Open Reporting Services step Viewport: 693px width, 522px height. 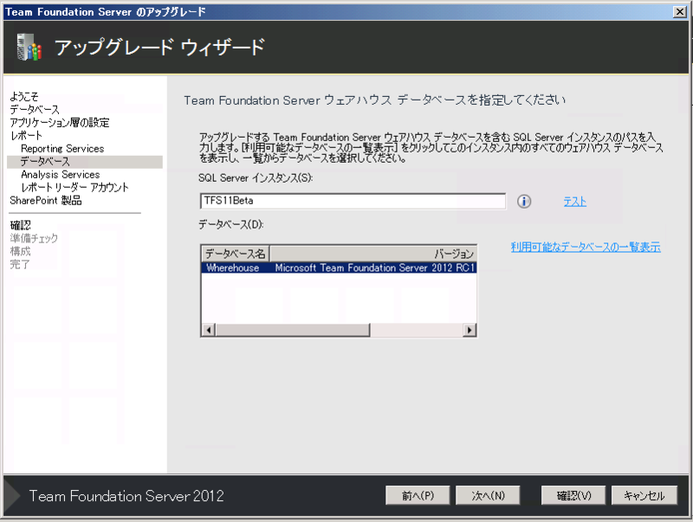tap(62, 149)
